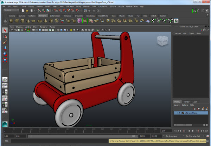Click the MEL command line input
The image size is (211, 146).
59,141
